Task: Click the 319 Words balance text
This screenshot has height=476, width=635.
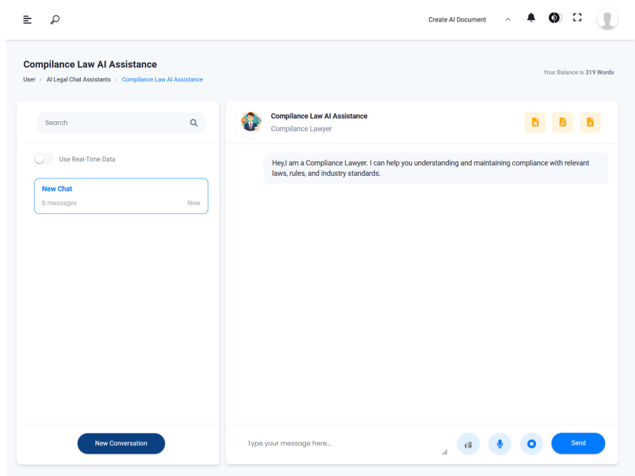Action: coord(599,72)
